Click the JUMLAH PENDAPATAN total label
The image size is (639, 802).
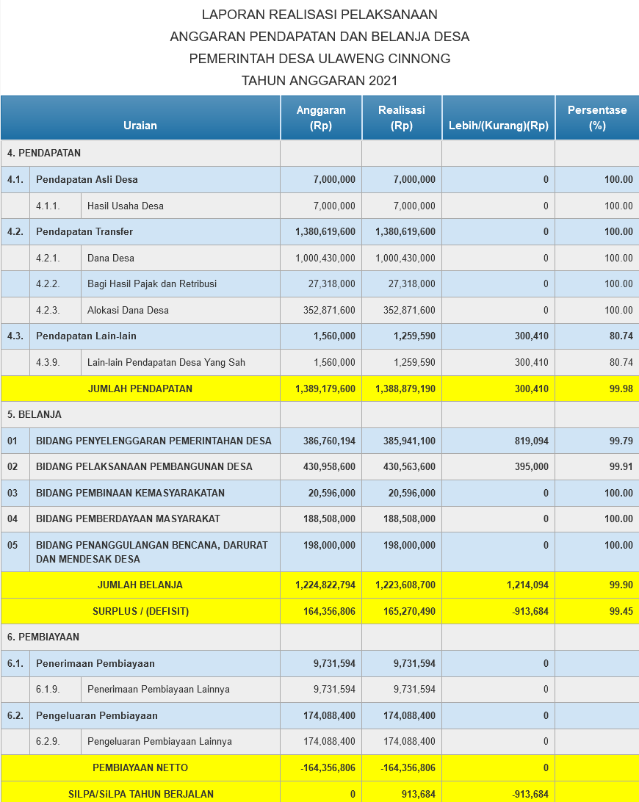click(140, 389)
